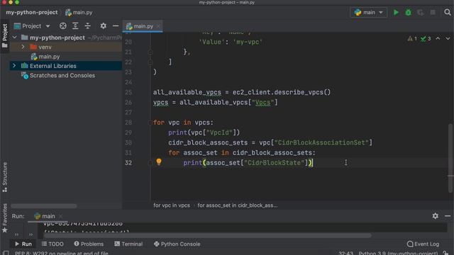This screenshot has height=255, width=454.
Task: Click the locate opened file target icon
Action: click(63, 26)
